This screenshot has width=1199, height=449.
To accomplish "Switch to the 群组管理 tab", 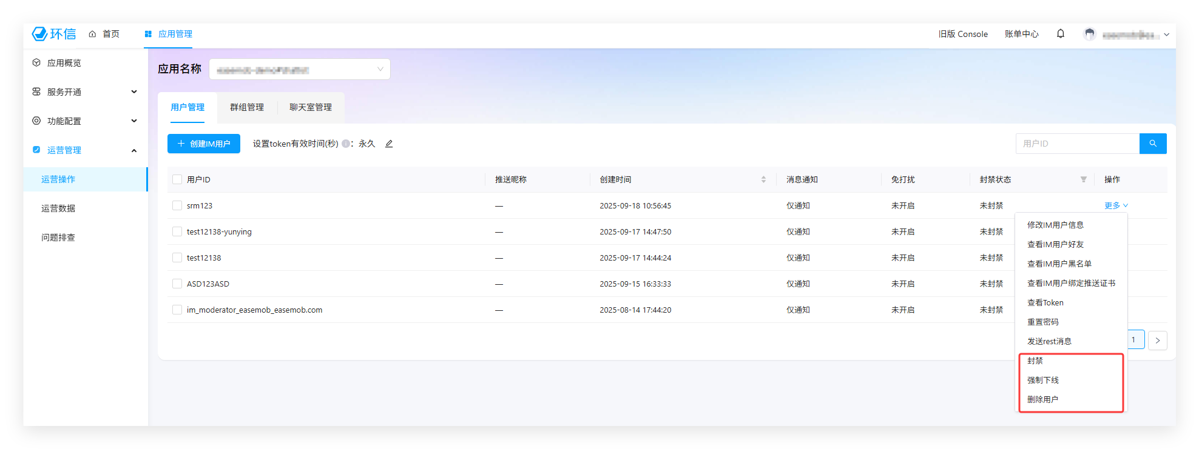I will point(246,107).
